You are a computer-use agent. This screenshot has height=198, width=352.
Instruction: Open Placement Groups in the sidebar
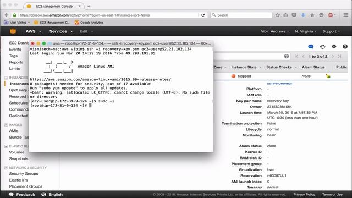tap(26, 186)
